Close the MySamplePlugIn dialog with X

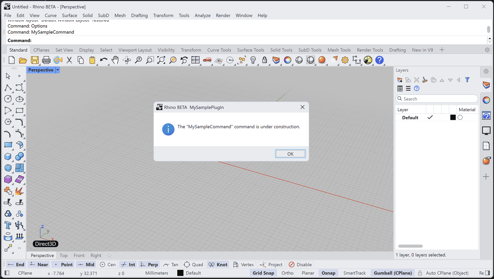pyautogui.click(x=303, y=107)
